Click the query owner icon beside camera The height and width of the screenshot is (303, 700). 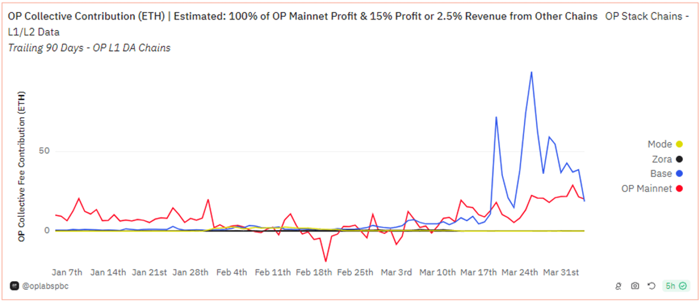[x=618, y=286]
